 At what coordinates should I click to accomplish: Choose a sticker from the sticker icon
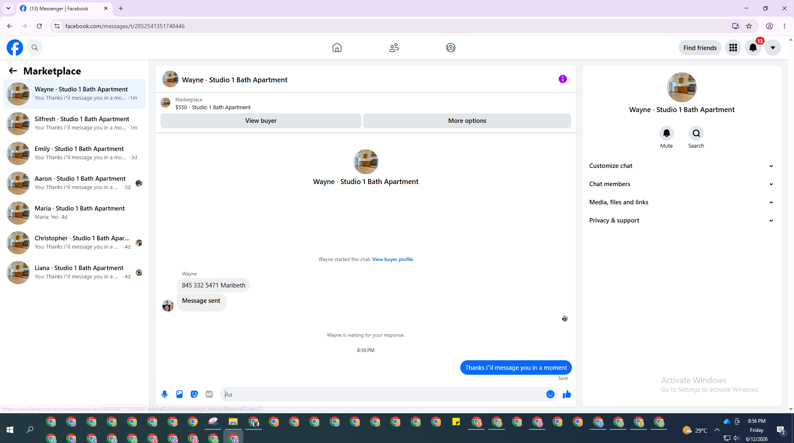[194, 394]
